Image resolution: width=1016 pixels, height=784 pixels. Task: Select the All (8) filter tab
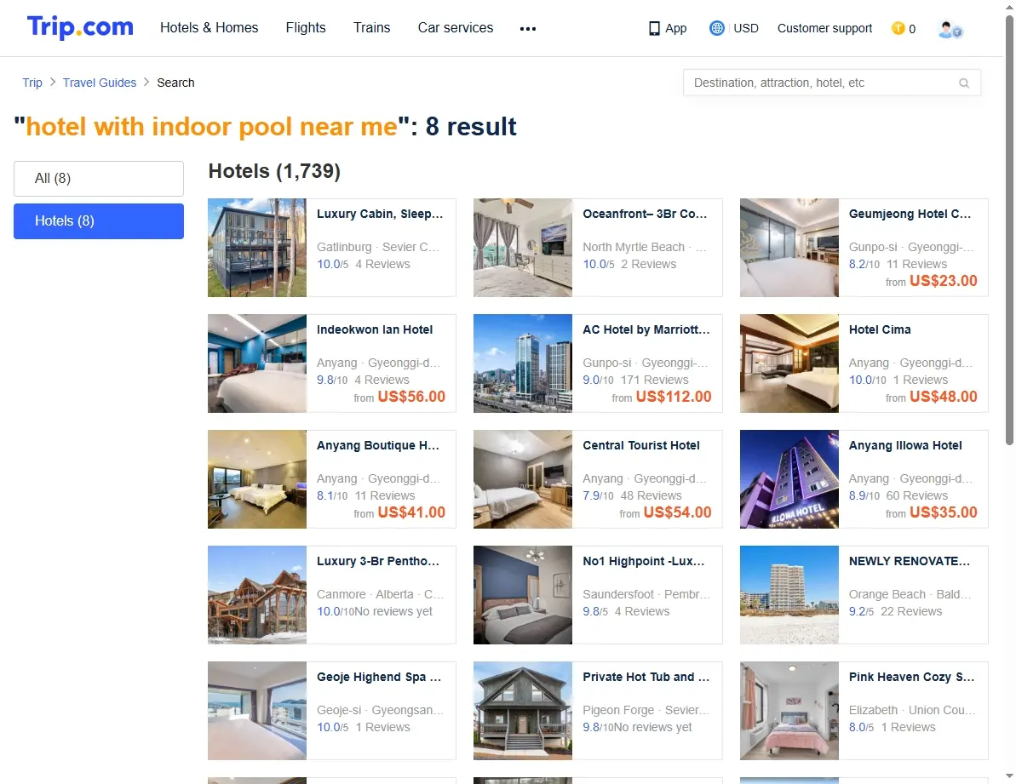point(99,179)
